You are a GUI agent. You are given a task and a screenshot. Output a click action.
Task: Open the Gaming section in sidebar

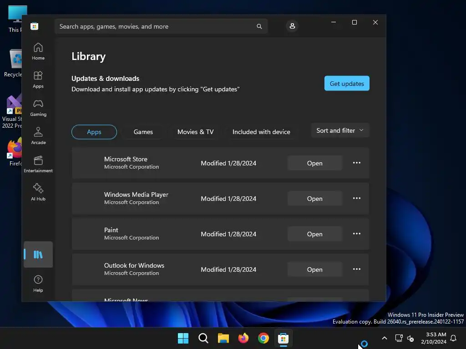point(38,108)
